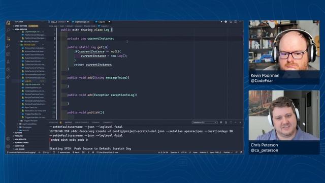Click the split editor icon in the editor toolbar
Screen dimensions: 325x183
tap(235, 22)
